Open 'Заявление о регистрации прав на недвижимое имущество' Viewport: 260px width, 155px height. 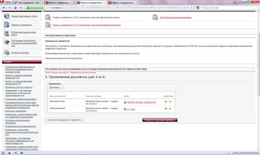coord(21,116)
